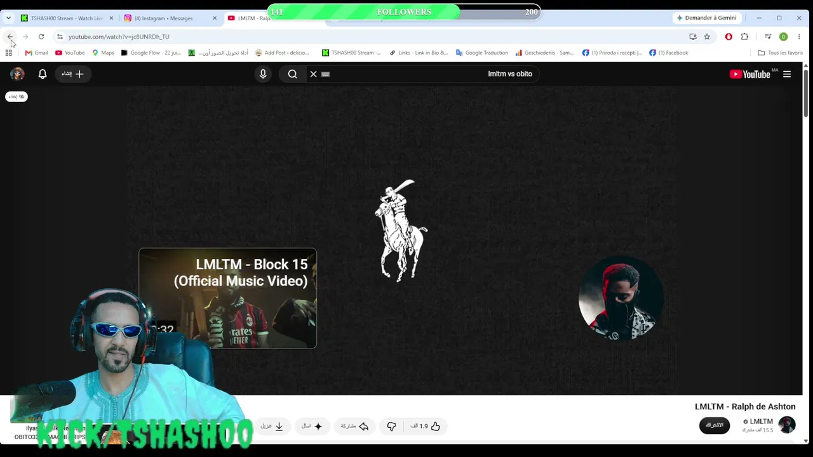This screenshot has width=813, height=457.
Task: Expand the Tous les favoris folder
Action: pyautogui.click(x=780, y=53)
